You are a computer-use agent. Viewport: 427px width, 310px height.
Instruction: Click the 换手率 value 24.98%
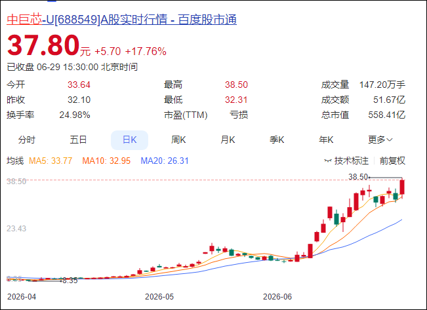click(75, 115)
